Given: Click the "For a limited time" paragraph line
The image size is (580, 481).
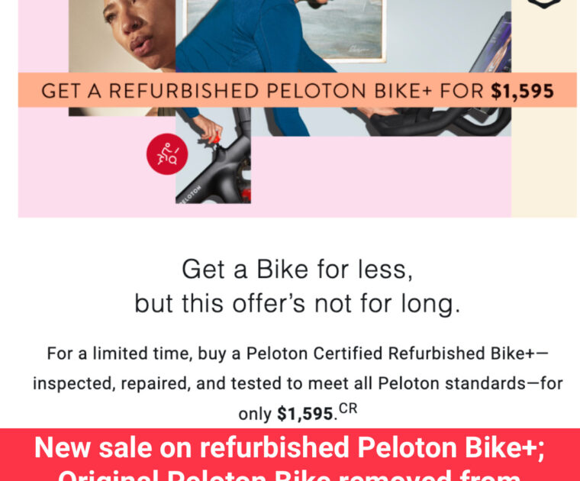Looking at the screenshot, I should pyautogui.click(x=298, y=353).
